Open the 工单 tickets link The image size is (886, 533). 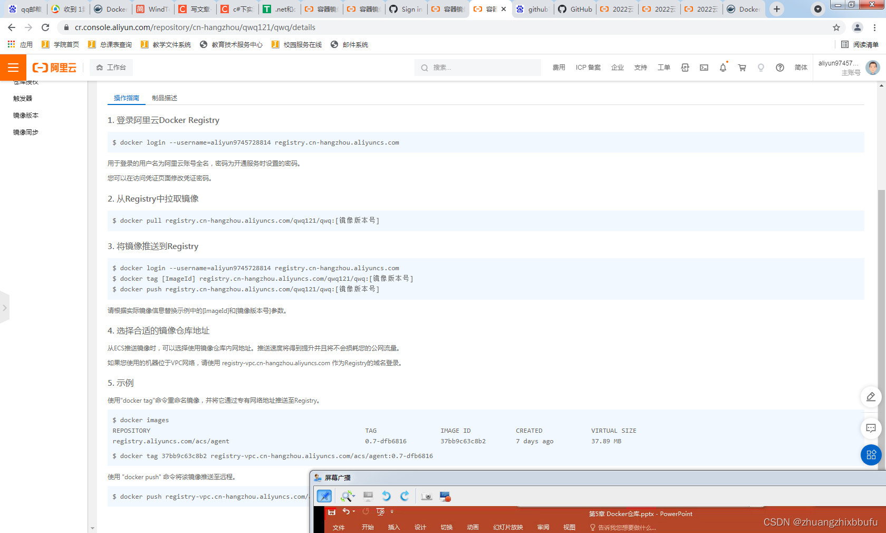[664, 68]
